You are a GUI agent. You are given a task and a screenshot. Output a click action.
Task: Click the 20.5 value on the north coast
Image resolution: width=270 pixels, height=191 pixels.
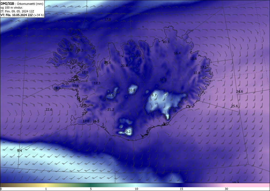pos(166,42)
